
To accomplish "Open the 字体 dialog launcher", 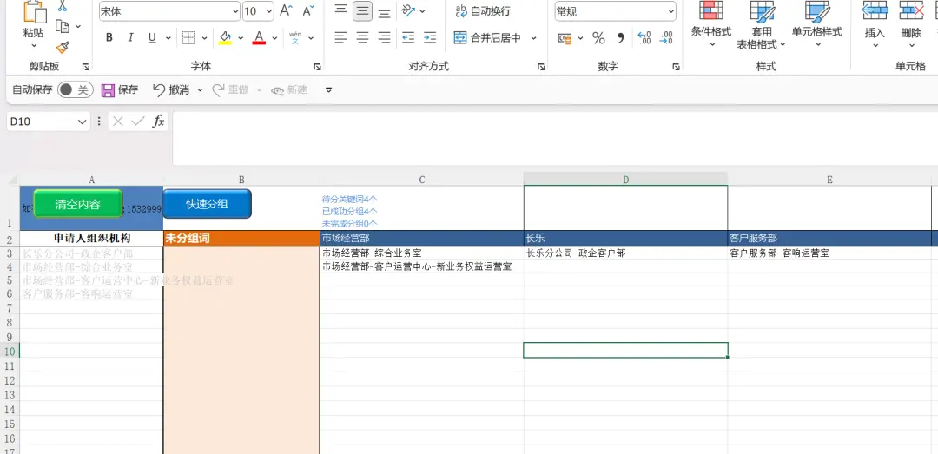I will pyautogui.click(x=317, y=67).
